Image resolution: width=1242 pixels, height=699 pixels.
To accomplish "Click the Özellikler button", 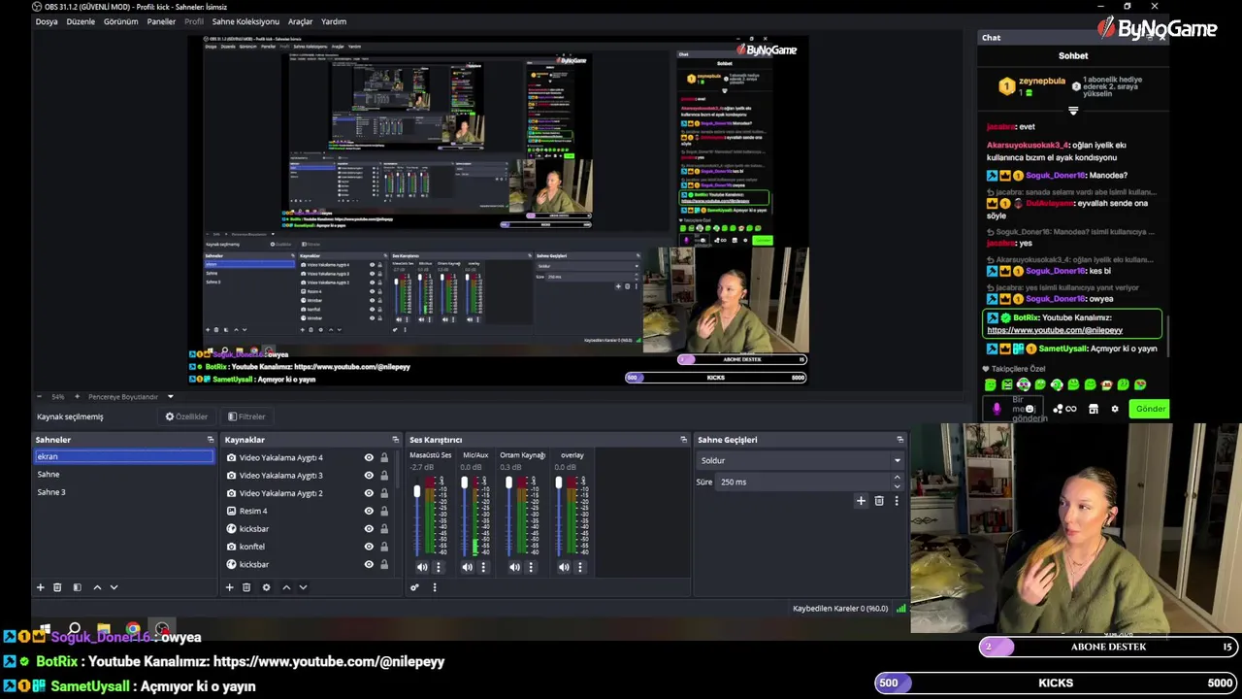I will tap(186, 416).
